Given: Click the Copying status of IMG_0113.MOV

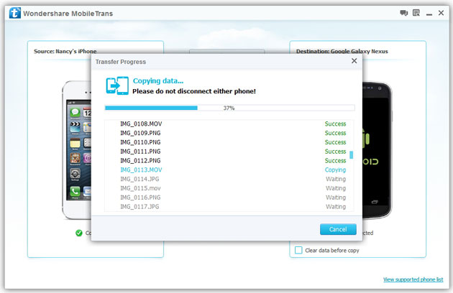Looking at the screenshot, I should tap(335, 170).
